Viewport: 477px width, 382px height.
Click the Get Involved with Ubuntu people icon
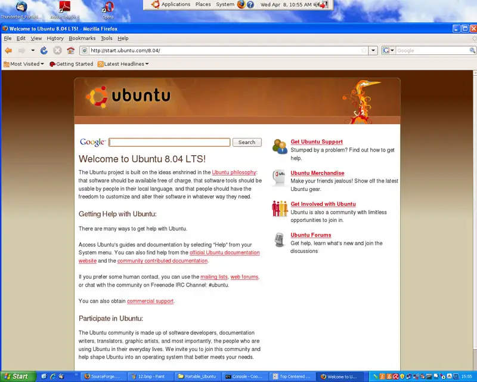[x=280, y=209]
